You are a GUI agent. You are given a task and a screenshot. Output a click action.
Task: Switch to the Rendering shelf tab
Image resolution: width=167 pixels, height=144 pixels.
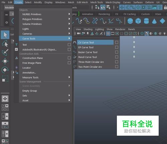click(104, 14)
